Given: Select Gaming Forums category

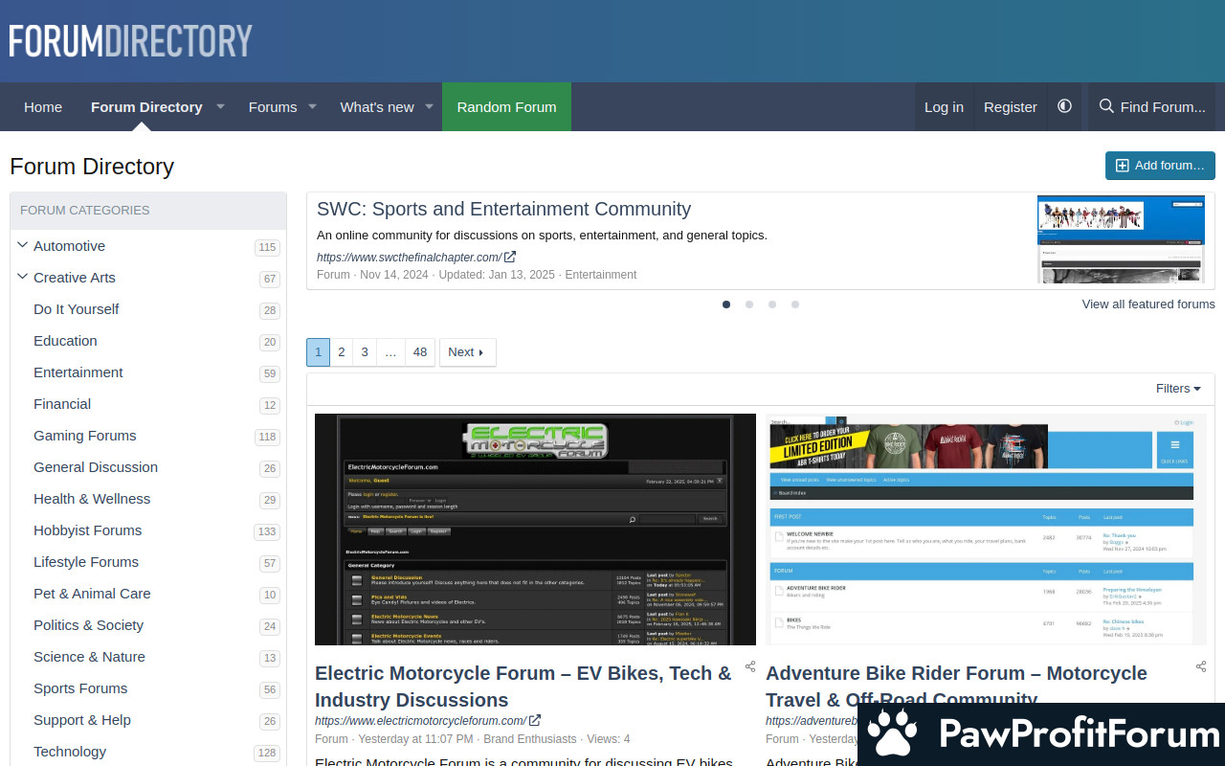Looking at the screenshot, I should pos(85,435).
